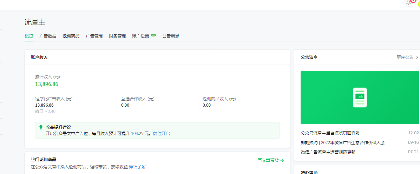Click the document icon in the green banner
The width and height of the screenshot is (420, 174).
coord(360,98)
